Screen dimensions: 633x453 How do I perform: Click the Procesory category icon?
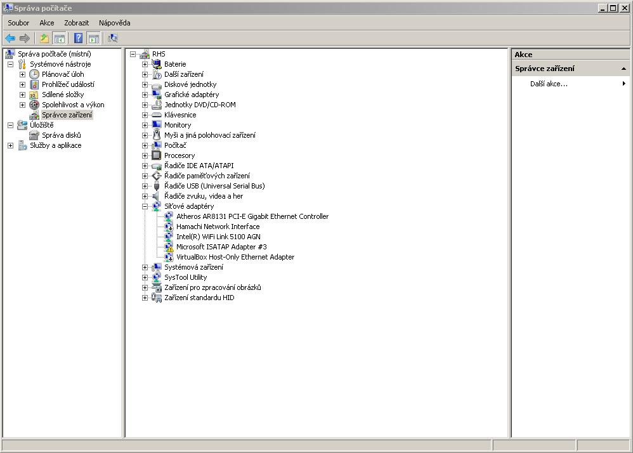coord(157,155)
